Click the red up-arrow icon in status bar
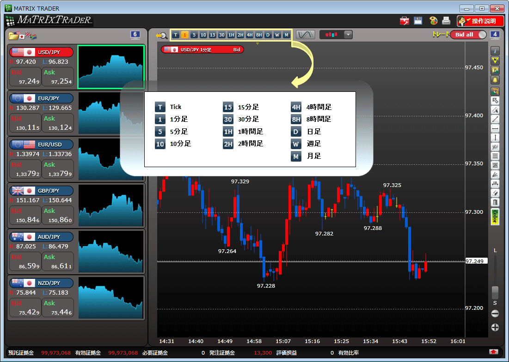 (493, 352)
